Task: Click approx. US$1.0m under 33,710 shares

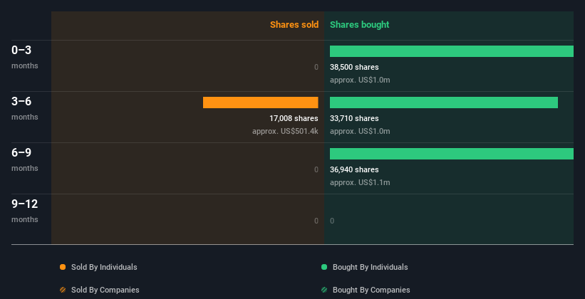Action: pyautogui.click(x=360, y=131)
